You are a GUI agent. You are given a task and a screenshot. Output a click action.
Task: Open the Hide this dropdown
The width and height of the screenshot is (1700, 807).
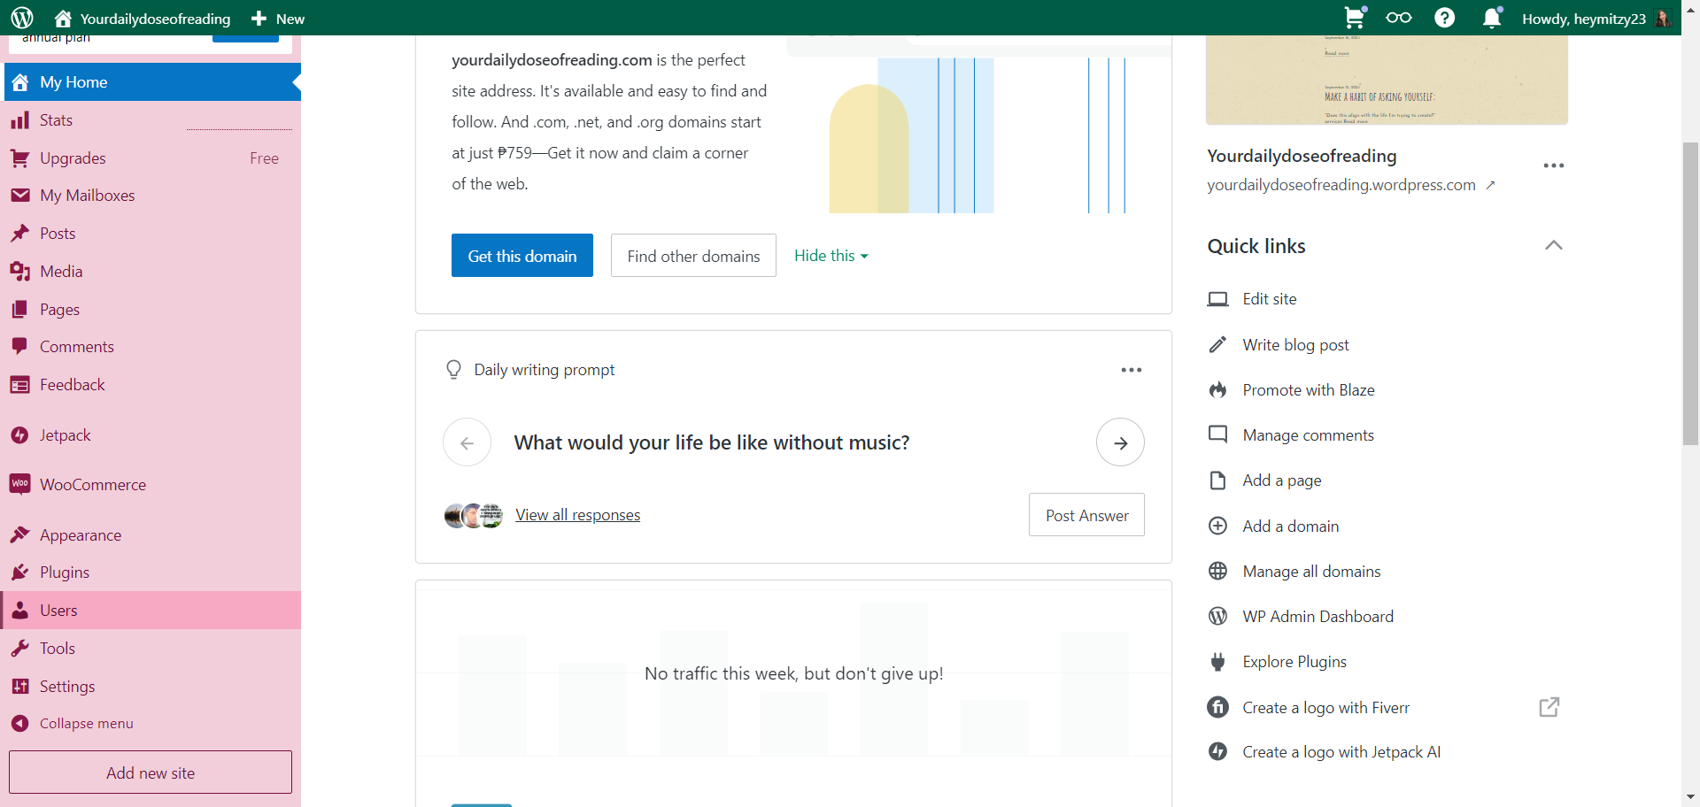(831, 256)
